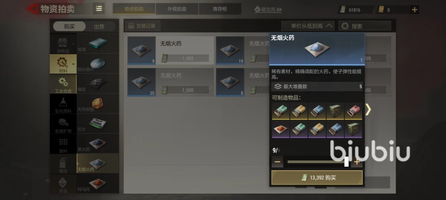Image resolution: width=446 pixels, height=200 pixels.
Task: Open the 生化原料 flask category
Action: 63,104
